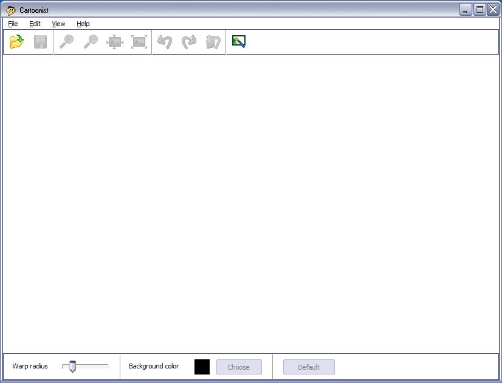Screen dimensions: 502x383
Task: Click the Background color label
Action: point(154,366)
